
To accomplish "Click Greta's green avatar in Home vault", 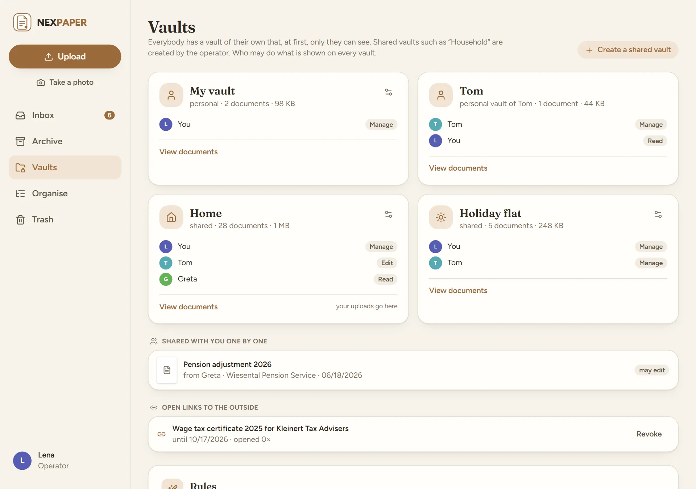I will pos(166,279).
